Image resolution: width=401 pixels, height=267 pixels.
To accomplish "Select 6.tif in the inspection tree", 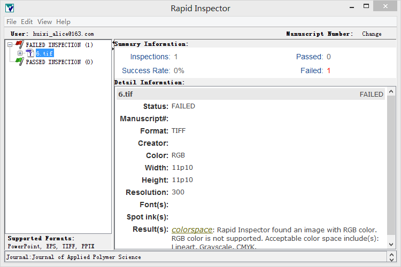I will pos(45,53).
